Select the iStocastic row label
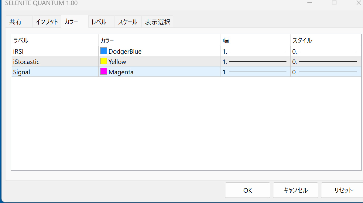 (26, 62)
